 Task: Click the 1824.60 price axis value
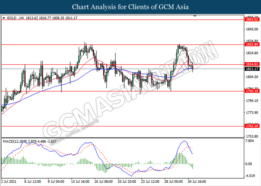252,53
